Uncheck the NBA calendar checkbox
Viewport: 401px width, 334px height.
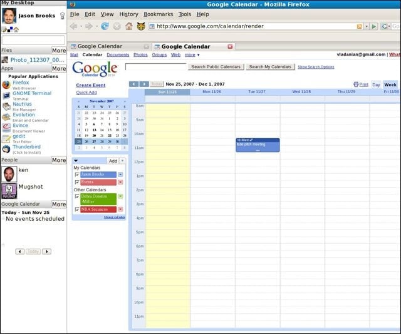click(76, 210)
